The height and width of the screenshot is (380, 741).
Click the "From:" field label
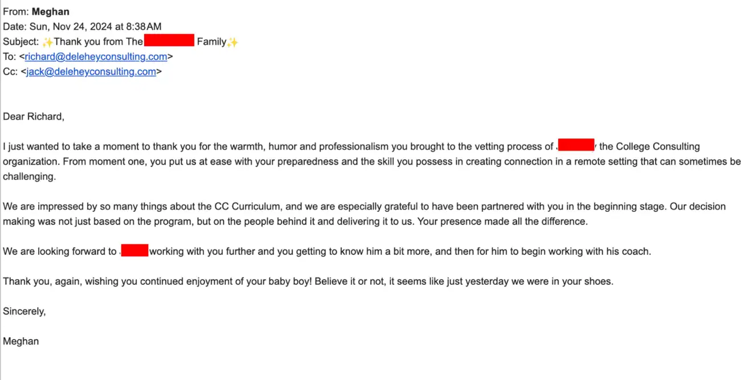(16, 11)
